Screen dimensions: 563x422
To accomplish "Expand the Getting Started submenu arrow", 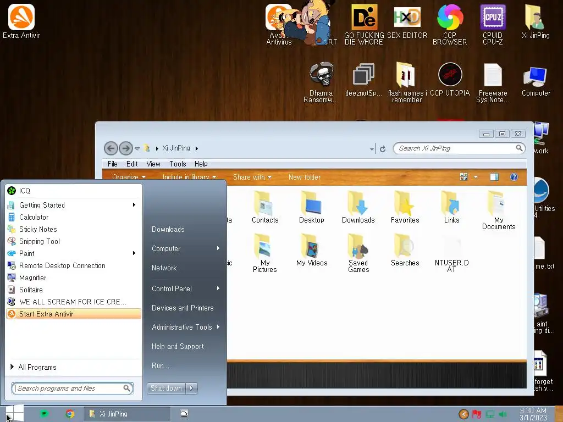I will pyautogui.click(x=134, y=205).
